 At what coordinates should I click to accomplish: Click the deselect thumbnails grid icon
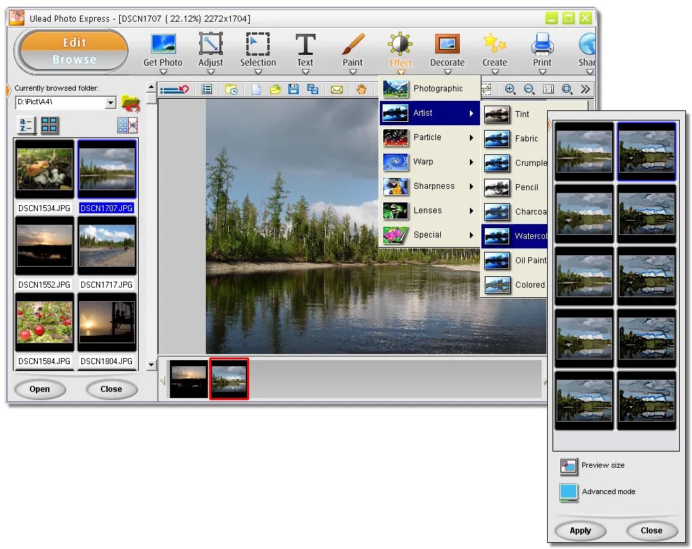[x=127, y=125]
